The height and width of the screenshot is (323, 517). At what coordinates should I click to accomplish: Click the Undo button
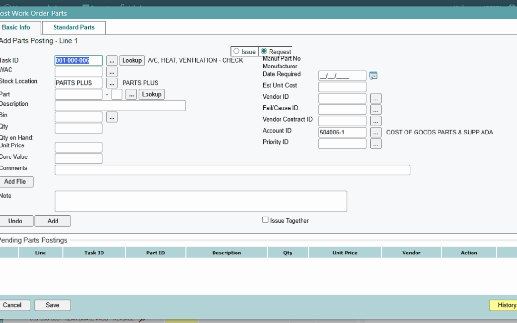point(15,221)
